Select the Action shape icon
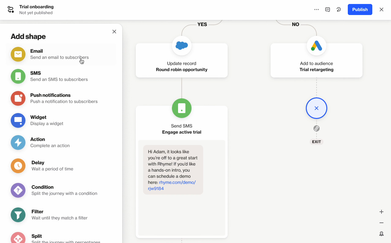The image size is (391, 243). [x=18, y=142]
